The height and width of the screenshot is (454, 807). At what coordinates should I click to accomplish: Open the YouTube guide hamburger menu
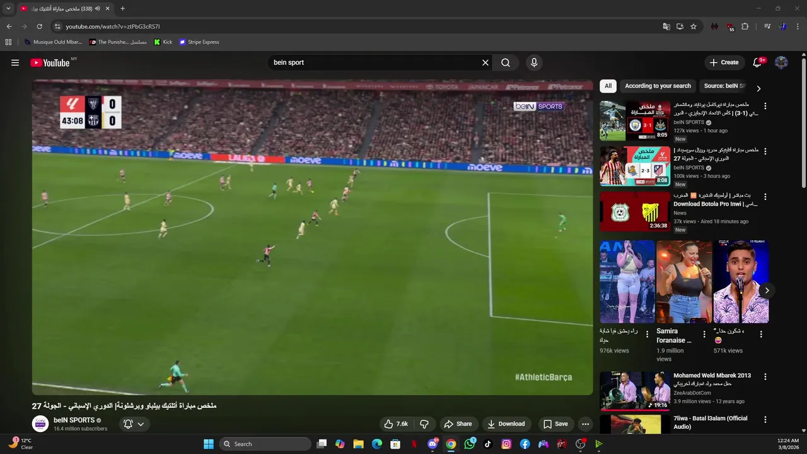[x=15, y=62]
